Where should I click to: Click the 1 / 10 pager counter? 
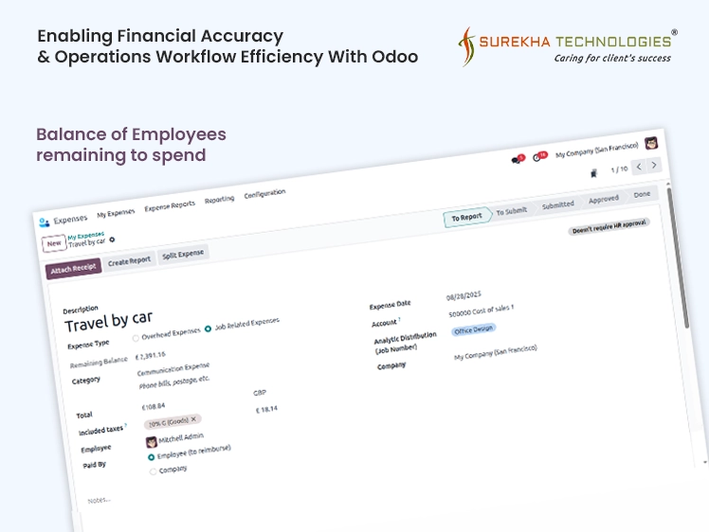point(619,169)
